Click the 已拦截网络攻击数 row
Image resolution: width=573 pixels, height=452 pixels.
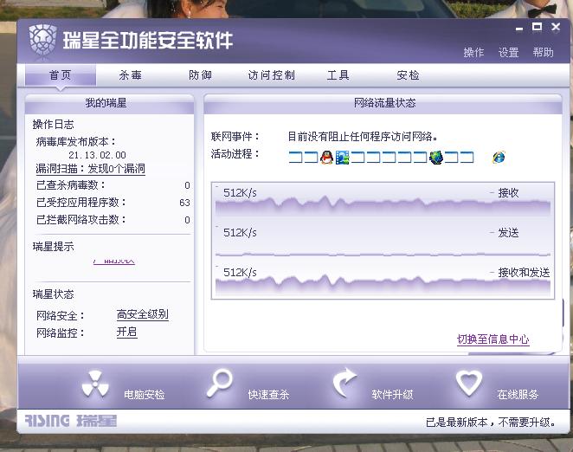(x=113, y=220)
